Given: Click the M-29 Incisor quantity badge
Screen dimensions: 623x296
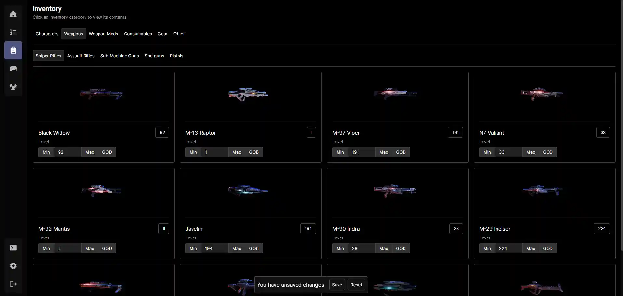Looking at the screenshot, I should click(602, 228).
